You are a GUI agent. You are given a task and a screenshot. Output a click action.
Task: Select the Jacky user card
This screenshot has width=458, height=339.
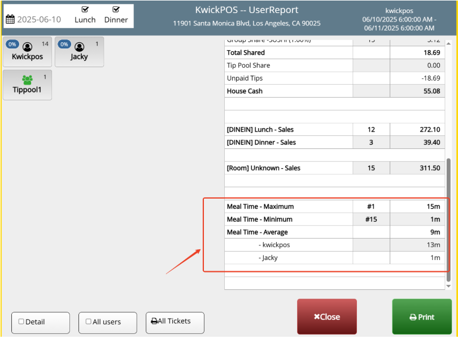[x=79, y=52]
